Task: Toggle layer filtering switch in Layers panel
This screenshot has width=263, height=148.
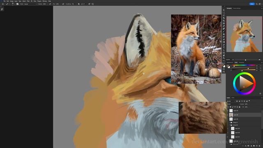Action: pos(249,101)
